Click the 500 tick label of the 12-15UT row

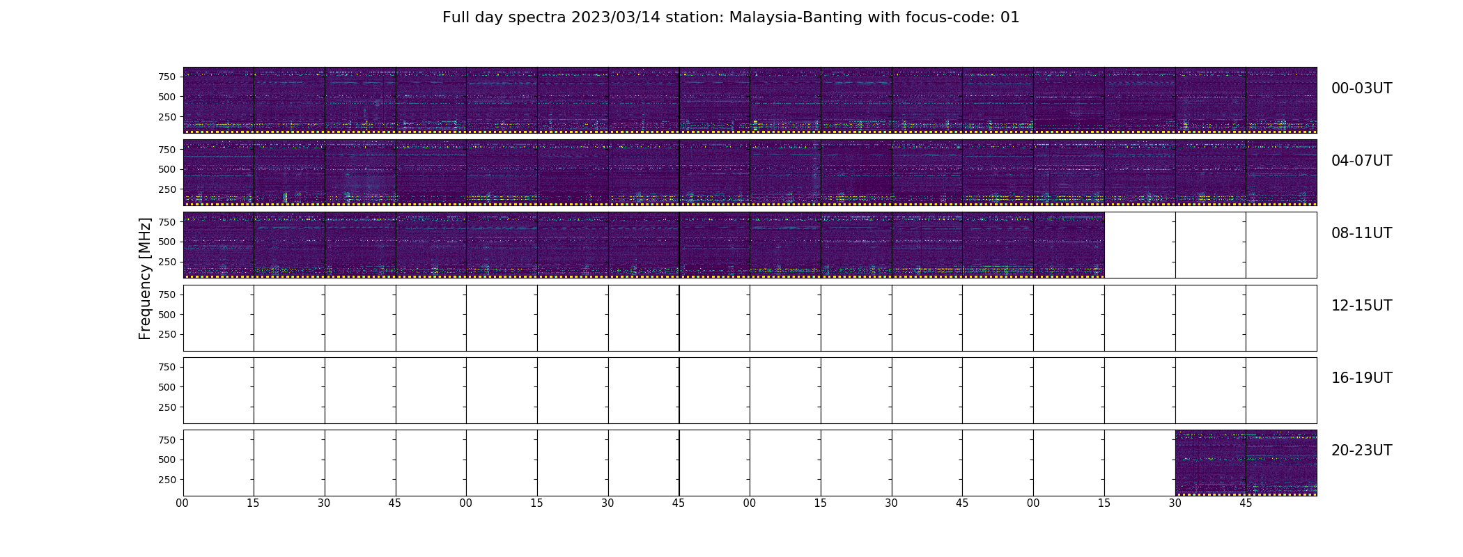(x=167, y=315)
